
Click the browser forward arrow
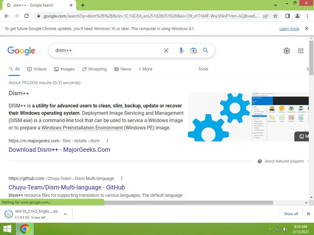click(x=17, y=16)
